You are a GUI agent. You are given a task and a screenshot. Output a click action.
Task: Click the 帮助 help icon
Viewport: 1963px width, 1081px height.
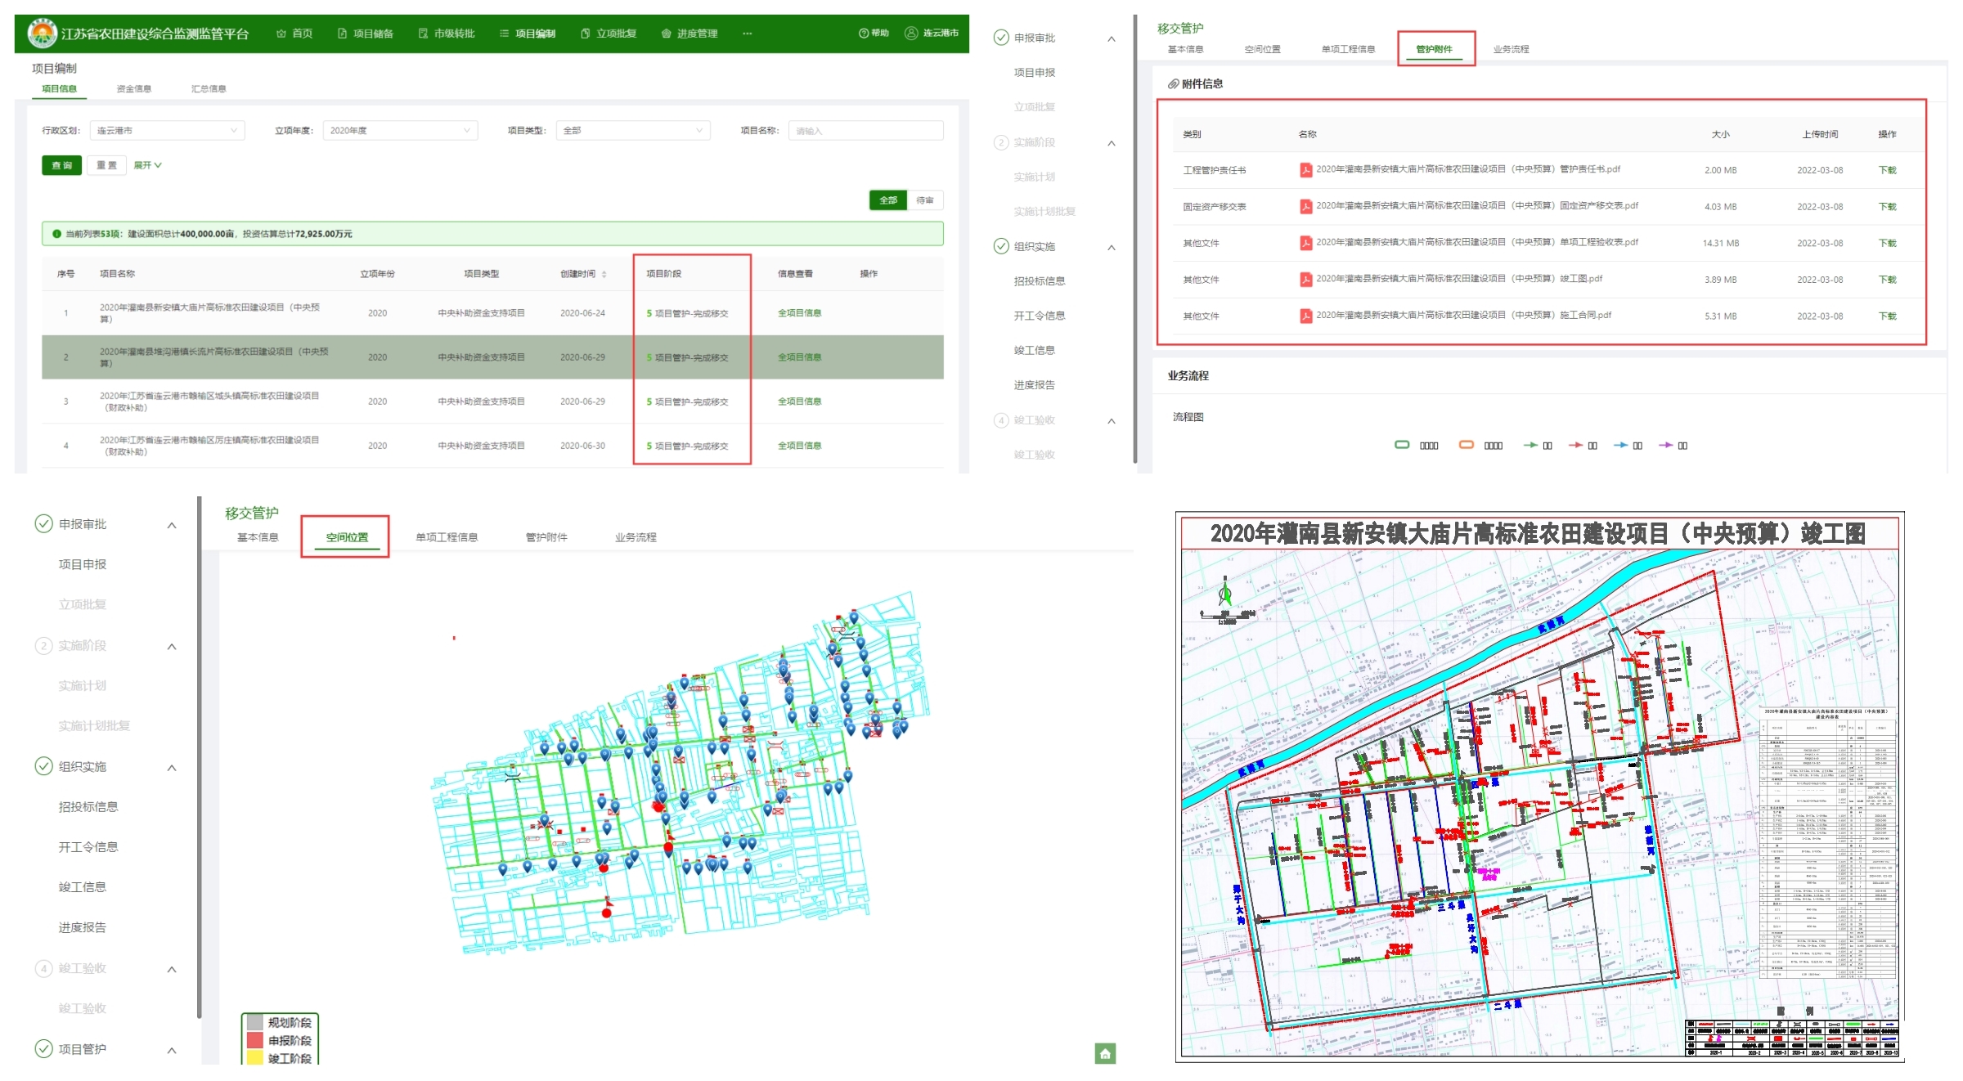pyautogui.click(x=863, y=34)
